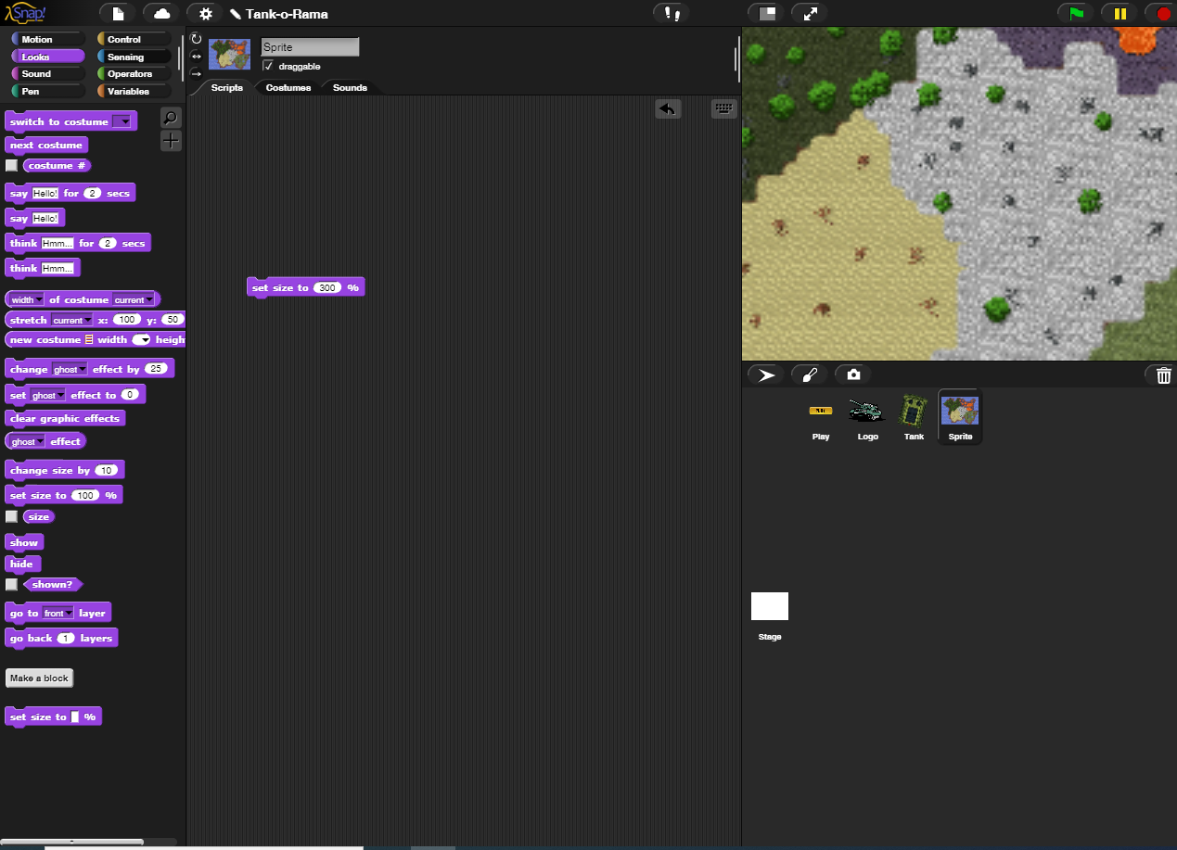Viewport: 1177px width, 850px height.
Task: Click the Make a block button
Action: click(39, 678)
